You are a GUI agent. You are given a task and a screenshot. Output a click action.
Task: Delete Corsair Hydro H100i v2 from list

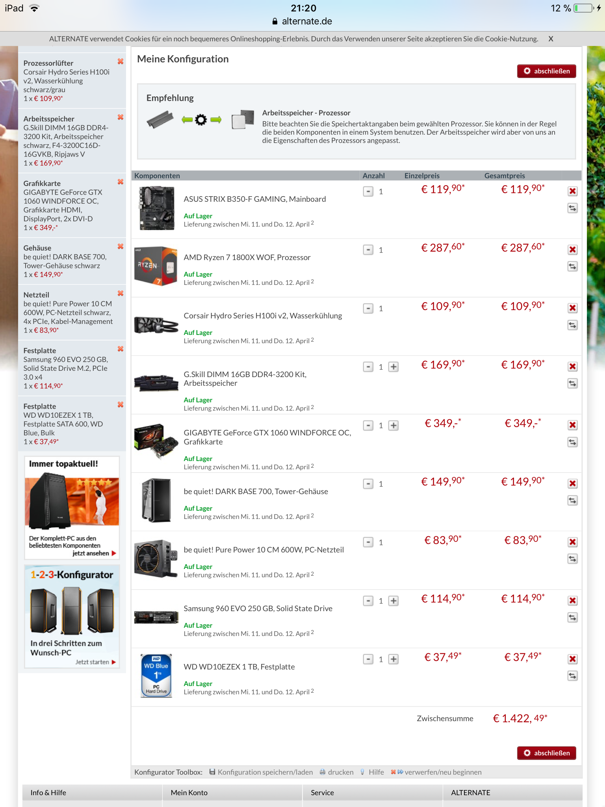click(572, 308)
